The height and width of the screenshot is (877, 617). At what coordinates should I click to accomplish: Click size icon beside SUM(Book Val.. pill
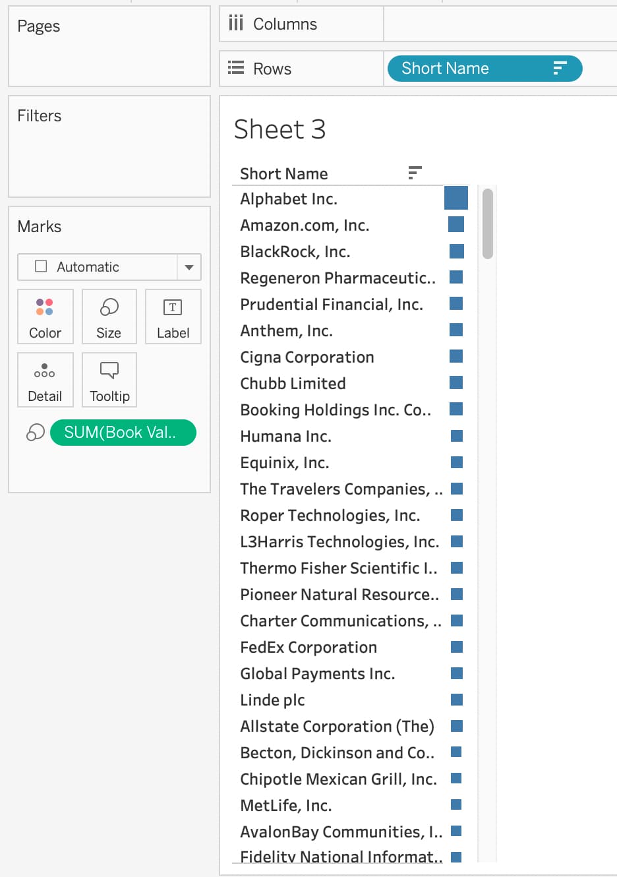[x=36, y=433]
